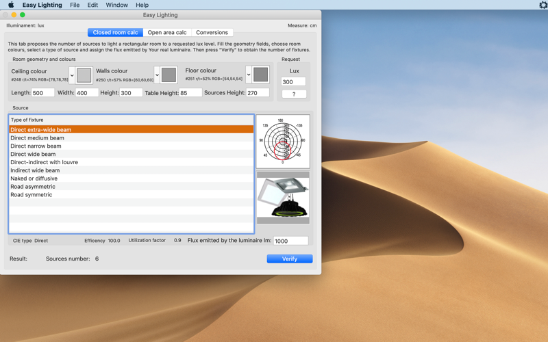Click the question mark help button
This screenshot has width=548, height=342.
pos(294,94)
